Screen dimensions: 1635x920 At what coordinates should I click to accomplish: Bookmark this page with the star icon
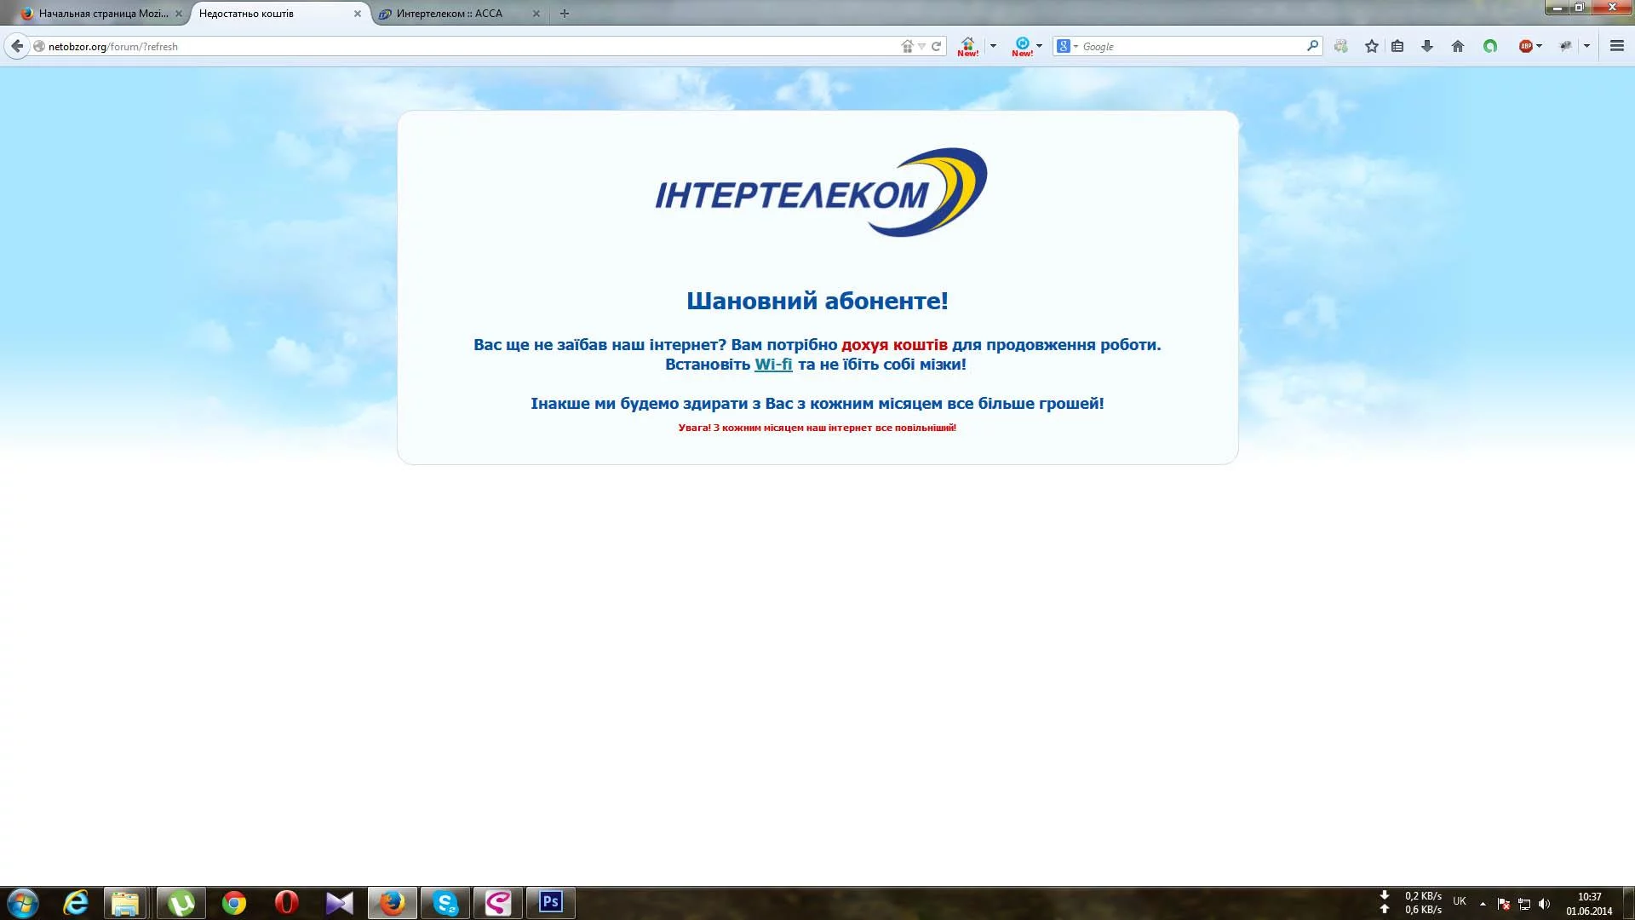(x=1371, y=46)
